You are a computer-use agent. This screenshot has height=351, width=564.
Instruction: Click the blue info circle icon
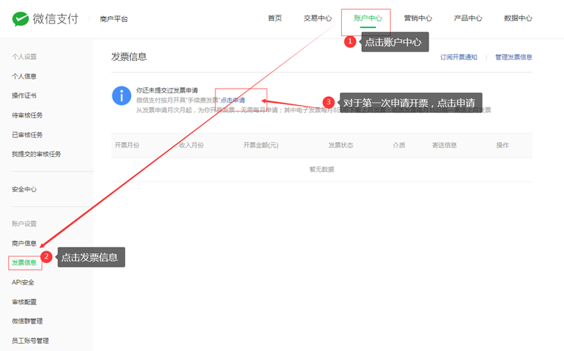tap(121, 95)
